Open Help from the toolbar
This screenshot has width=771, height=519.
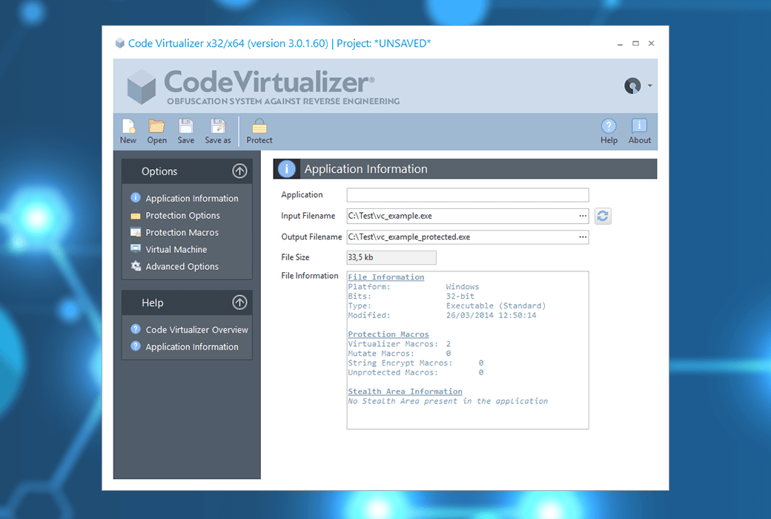point(609,130)
